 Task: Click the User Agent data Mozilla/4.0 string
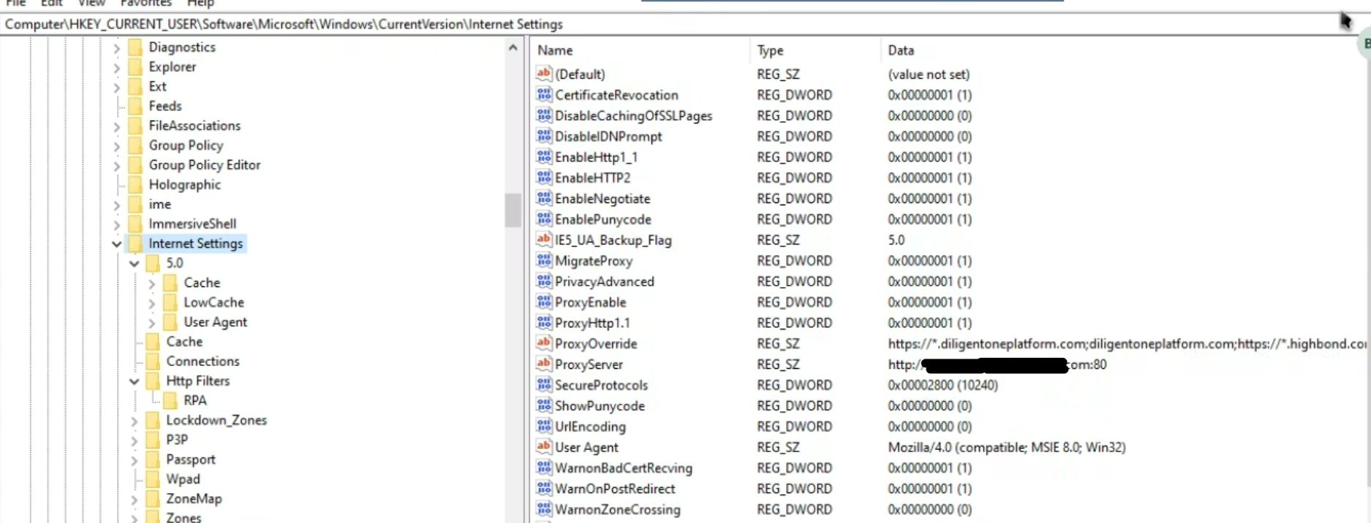pos(1007,447)
